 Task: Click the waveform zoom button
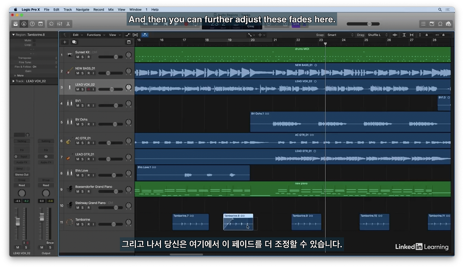(395, 35)
